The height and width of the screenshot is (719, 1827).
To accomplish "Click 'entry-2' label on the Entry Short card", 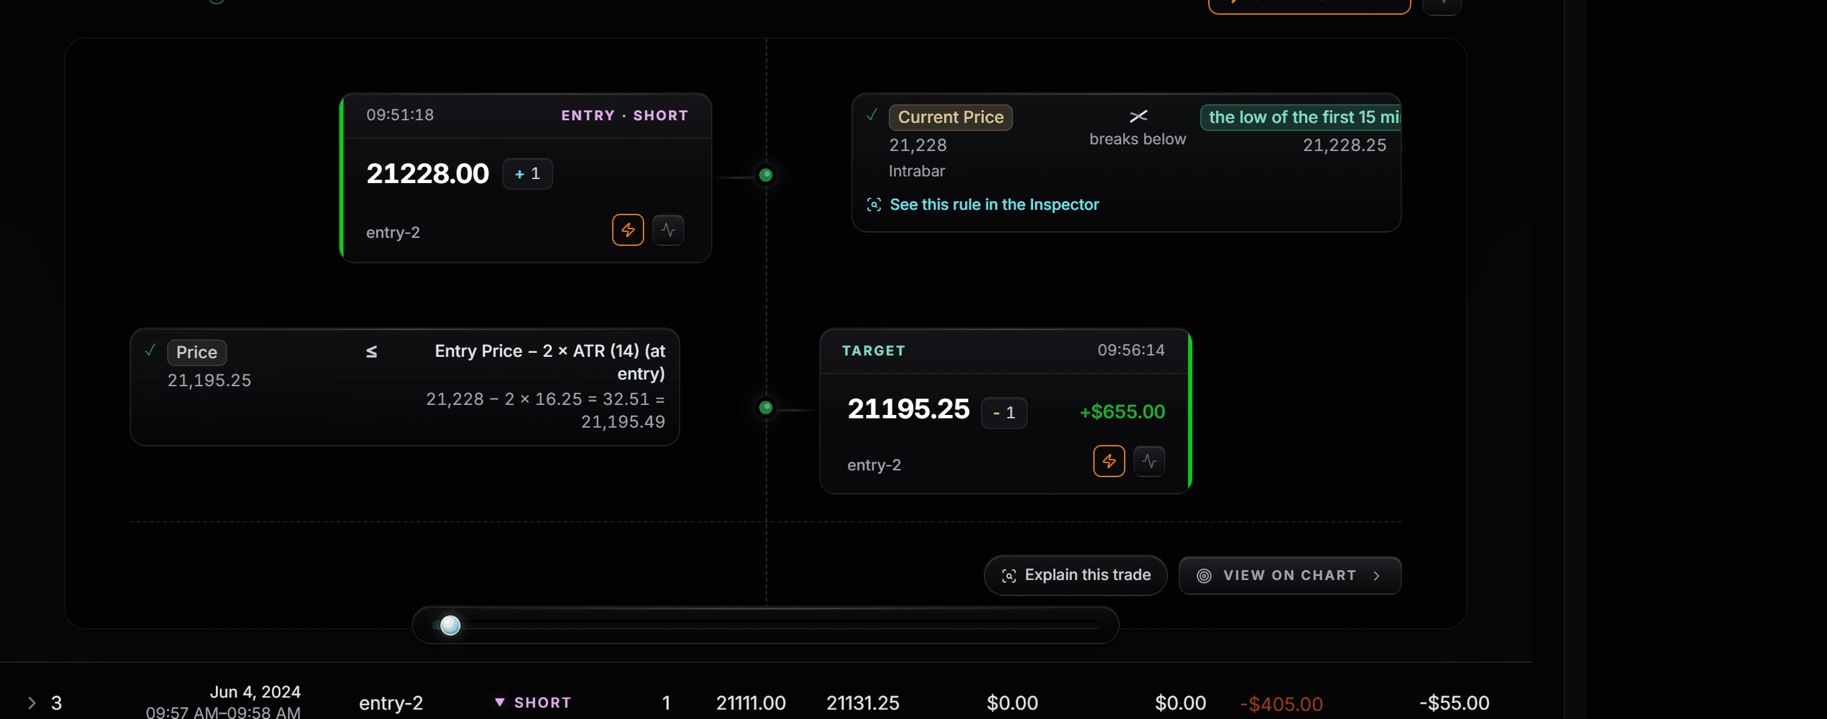I will [393, 233].
